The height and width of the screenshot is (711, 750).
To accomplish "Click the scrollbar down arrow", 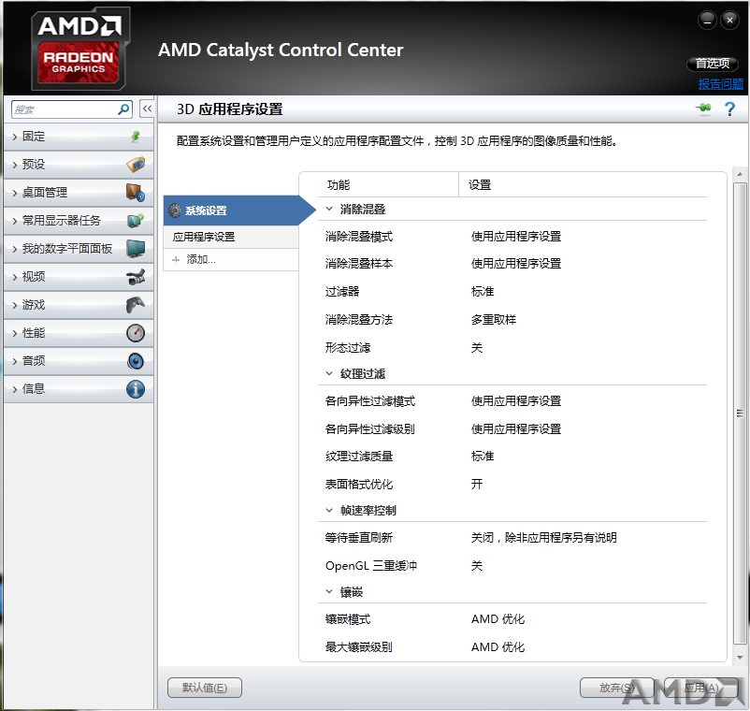I will coord(740,658).
